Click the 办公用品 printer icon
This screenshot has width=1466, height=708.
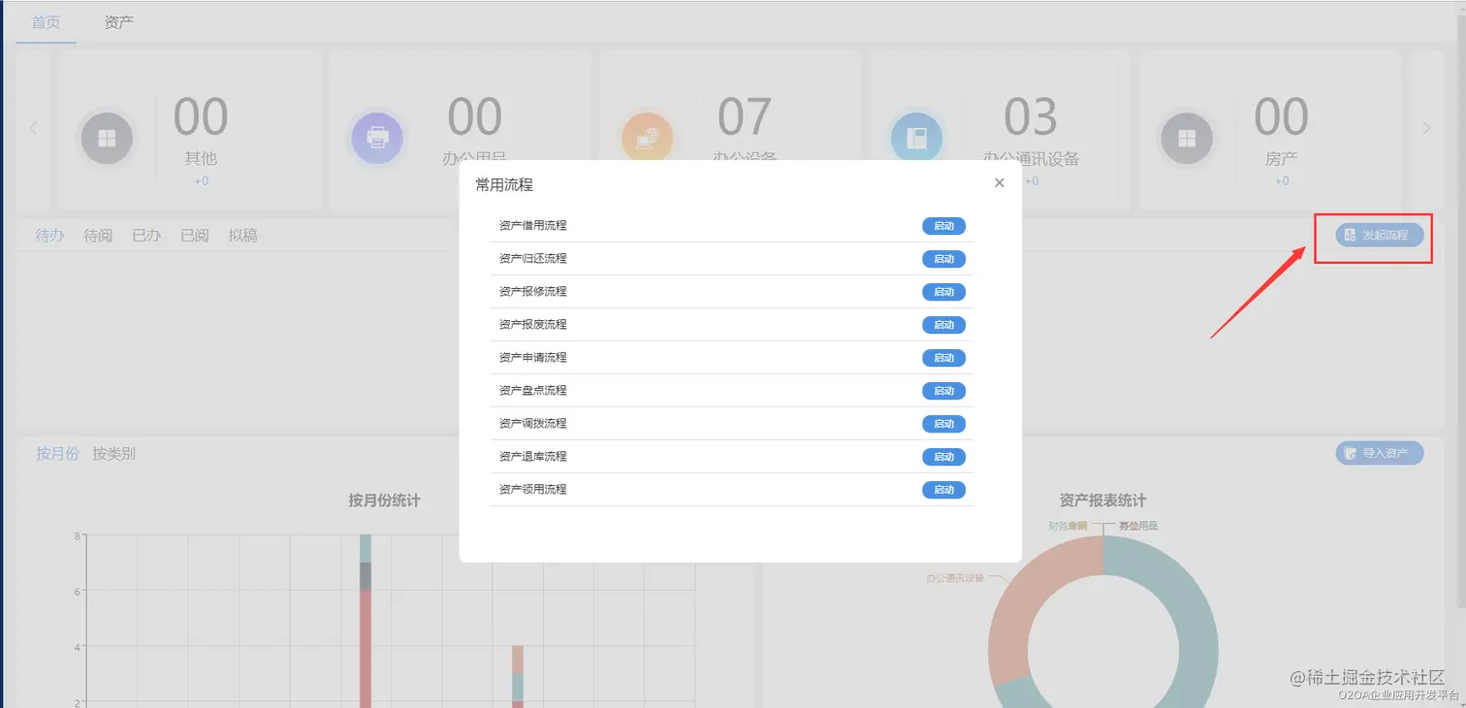pyautogui.click(x=377, y=139)
